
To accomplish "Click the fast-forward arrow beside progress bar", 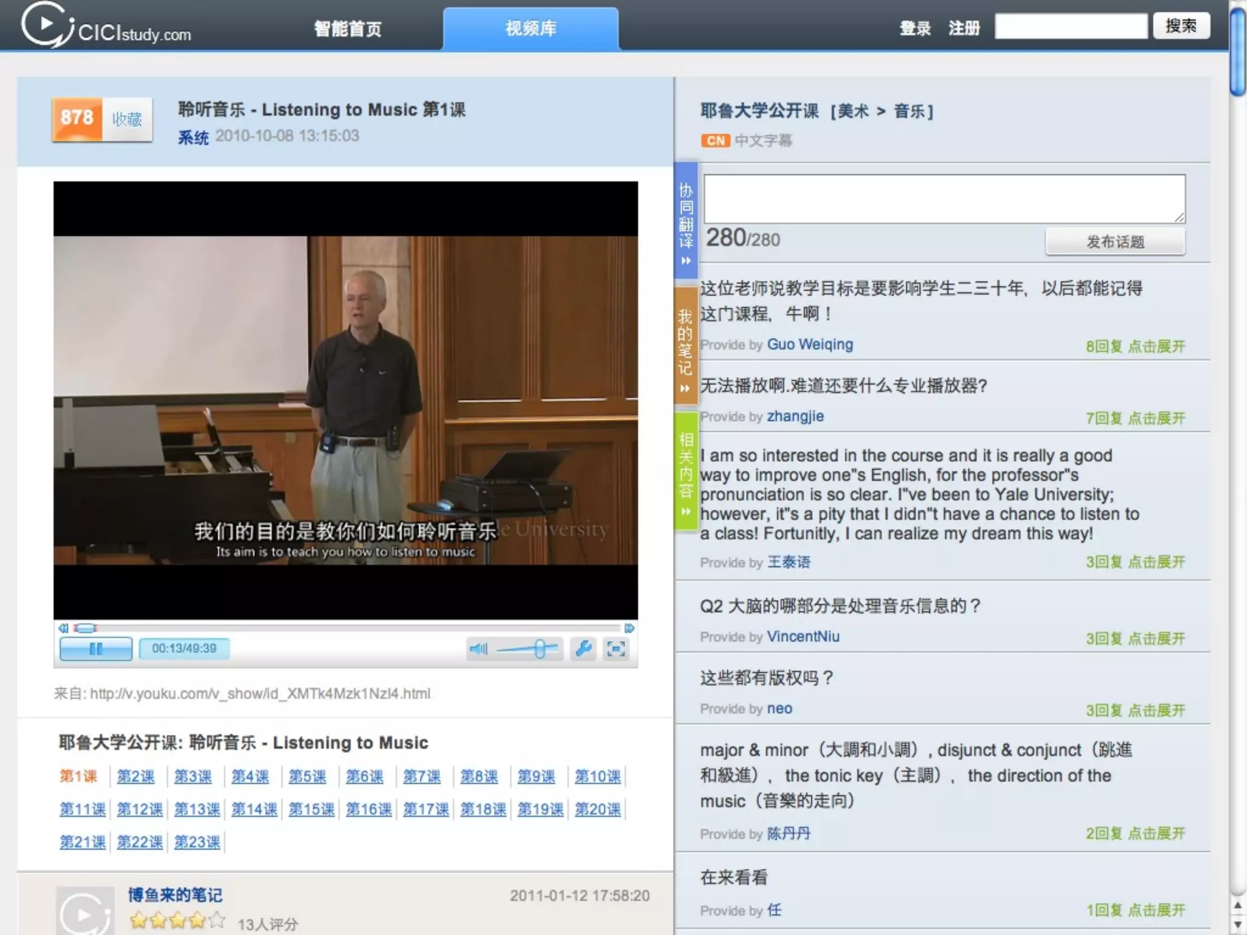I will (x=630, y=628).
